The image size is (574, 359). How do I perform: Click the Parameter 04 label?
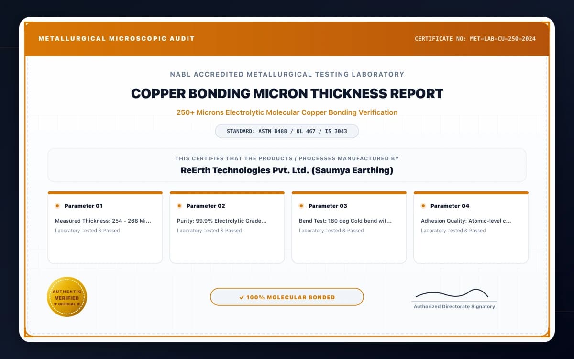(450, 206)
